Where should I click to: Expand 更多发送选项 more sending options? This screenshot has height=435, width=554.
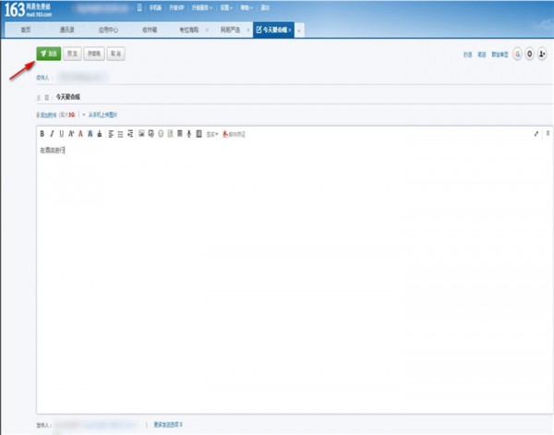click(x=168, y=425)
